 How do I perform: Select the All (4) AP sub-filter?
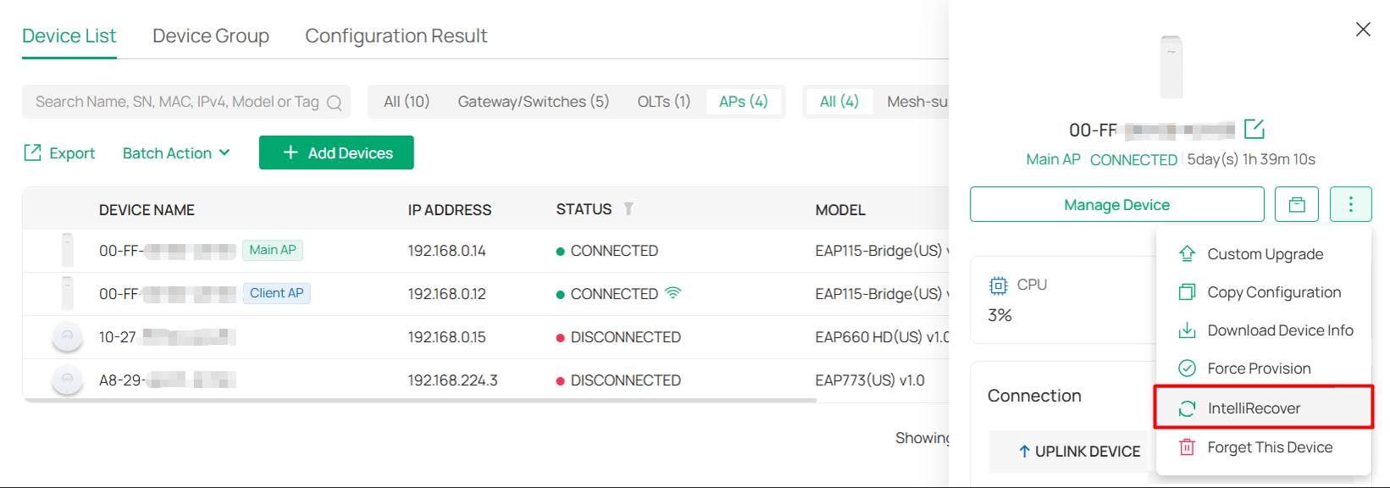(x=839, y=102)
